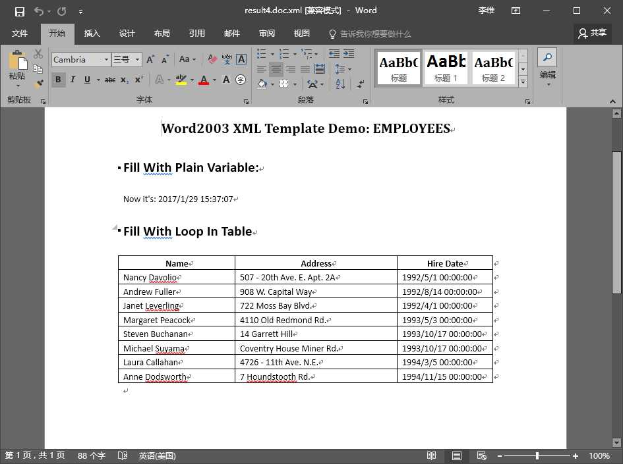Toggle superscript formatting
Screen dimensions: 623x464
point(138,80)
